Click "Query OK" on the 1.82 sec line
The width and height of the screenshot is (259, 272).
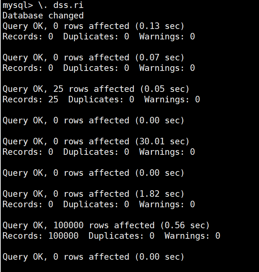coord(23,194)
